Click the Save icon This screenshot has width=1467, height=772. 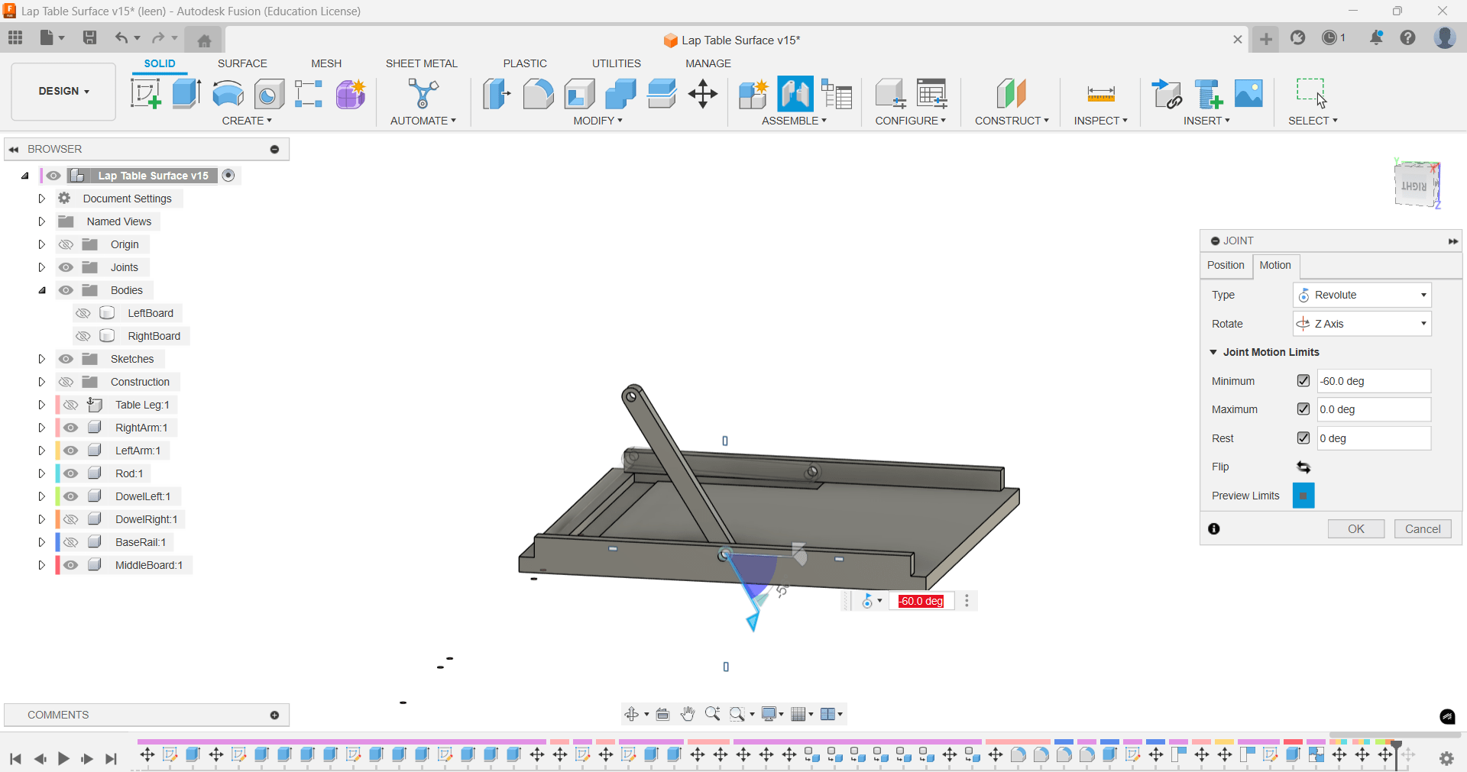pyautogui.click(x=90, y=37)
